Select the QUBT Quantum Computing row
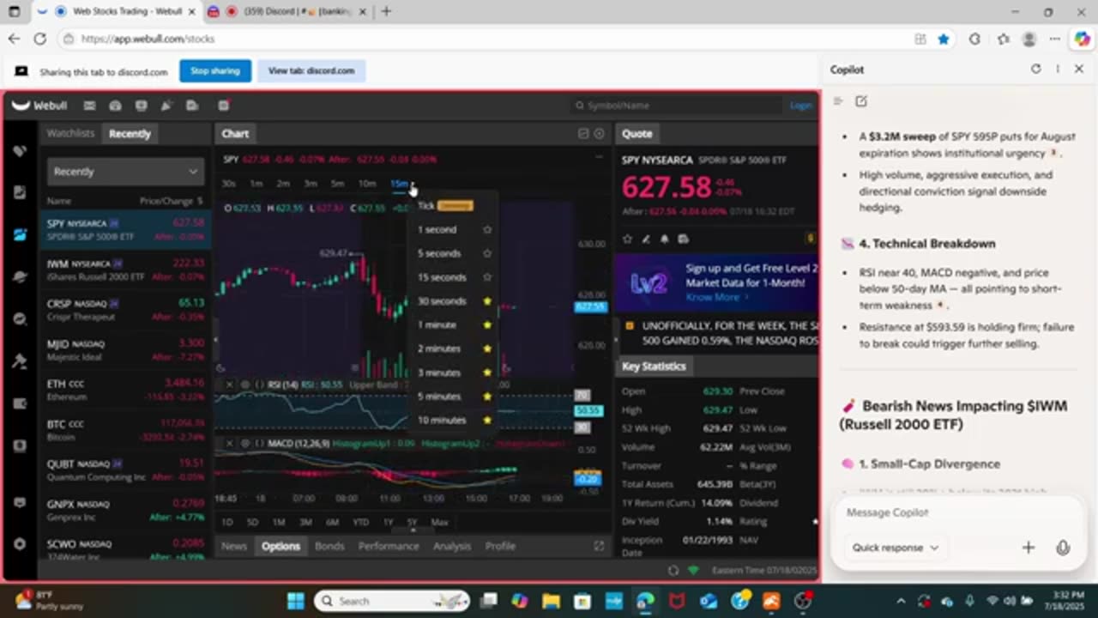 coord(125,470)
